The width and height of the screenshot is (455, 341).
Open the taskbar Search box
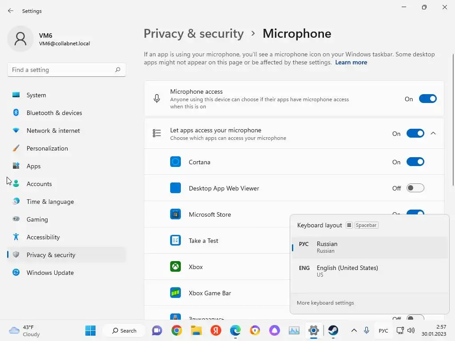click(124, 330)
